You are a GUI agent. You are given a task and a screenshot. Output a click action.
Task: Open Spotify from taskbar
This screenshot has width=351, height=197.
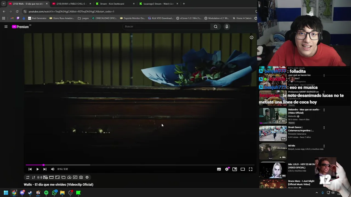click(x=46, y=193)
